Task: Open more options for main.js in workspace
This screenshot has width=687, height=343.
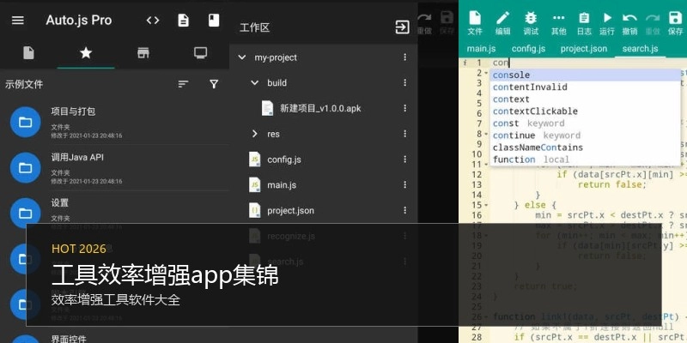Action: (404, 184)
